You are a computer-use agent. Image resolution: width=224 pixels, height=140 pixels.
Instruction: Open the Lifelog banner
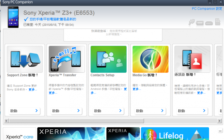click(175, 134)
